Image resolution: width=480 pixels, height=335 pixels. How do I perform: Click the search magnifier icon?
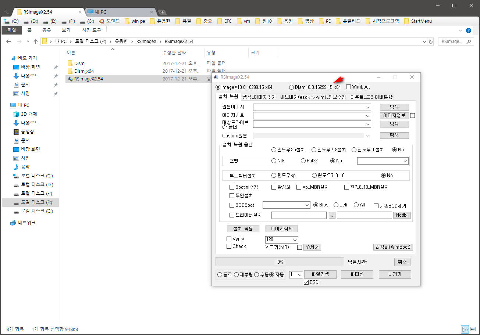469,42
